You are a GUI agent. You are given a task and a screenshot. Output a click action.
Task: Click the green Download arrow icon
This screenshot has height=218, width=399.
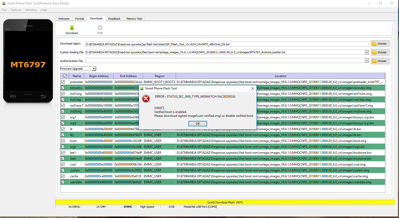(x=72, y=28)
